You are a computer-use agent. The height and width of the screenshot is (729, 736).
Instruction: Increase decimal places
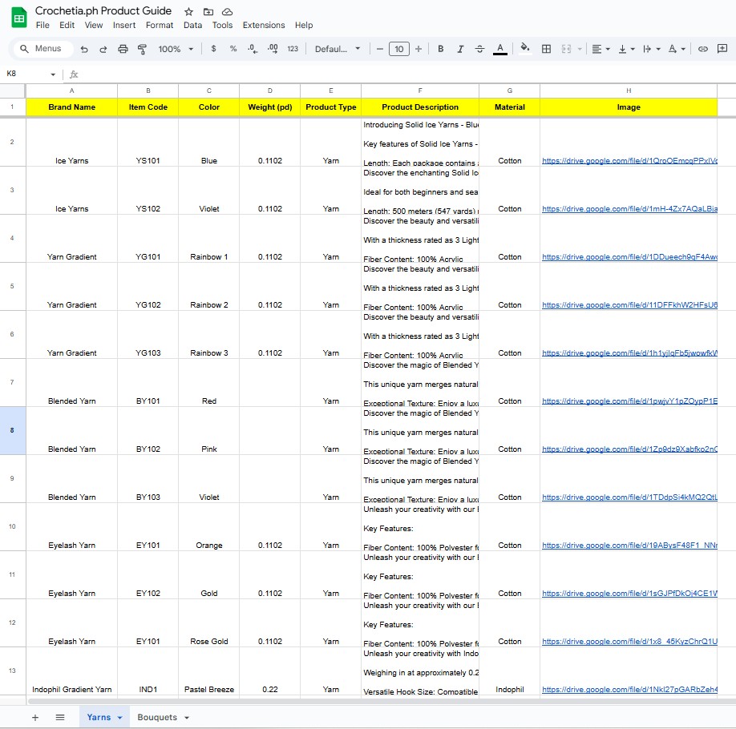pyautogui.click(x=273, y=48)
